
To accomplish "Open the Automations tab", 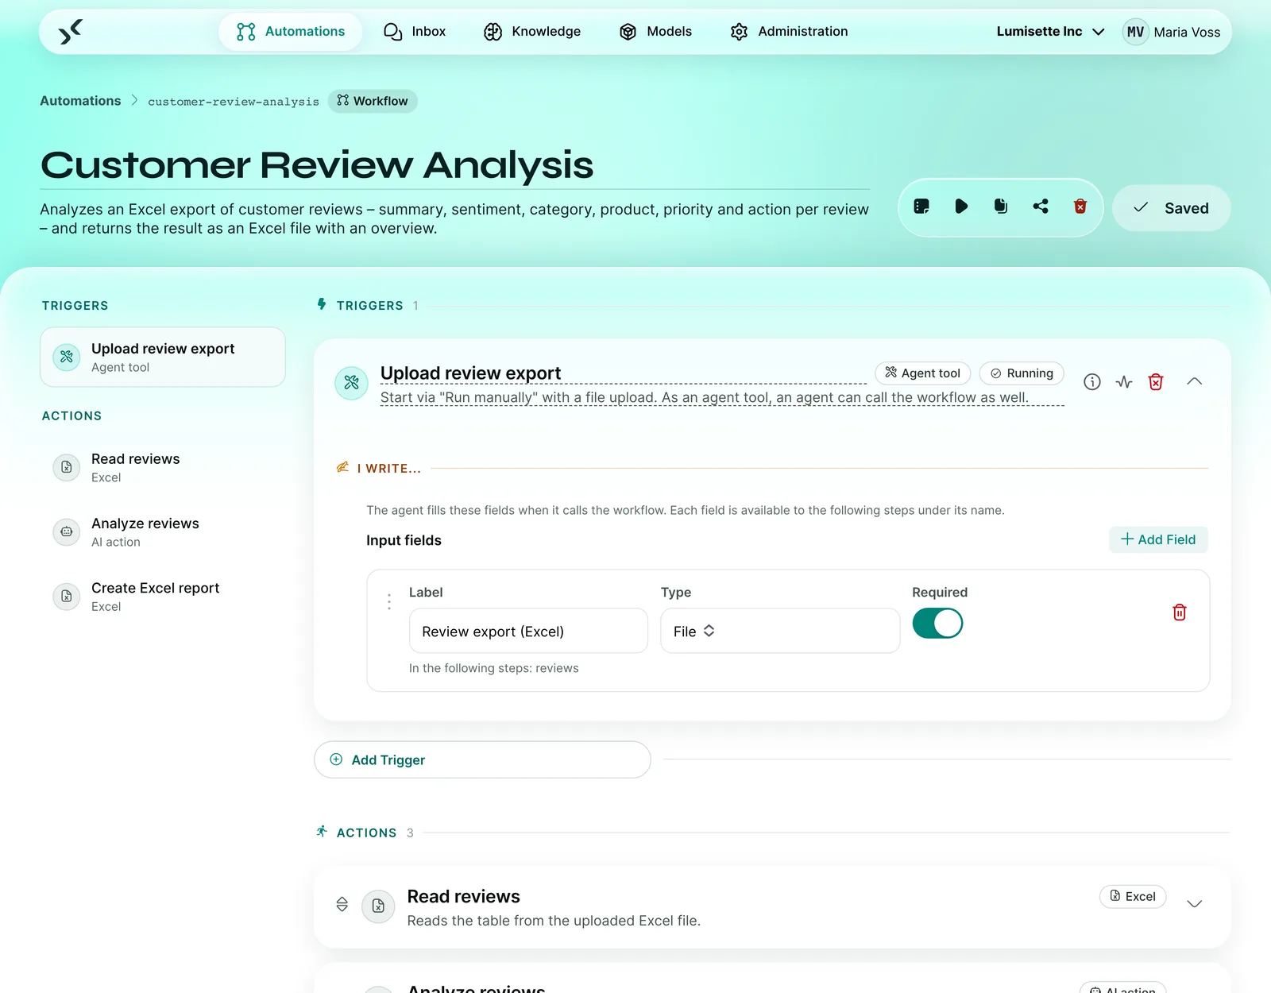I will [291, 32].
